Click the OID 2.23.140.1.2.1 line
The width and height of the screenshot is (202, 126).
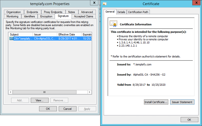128,46
